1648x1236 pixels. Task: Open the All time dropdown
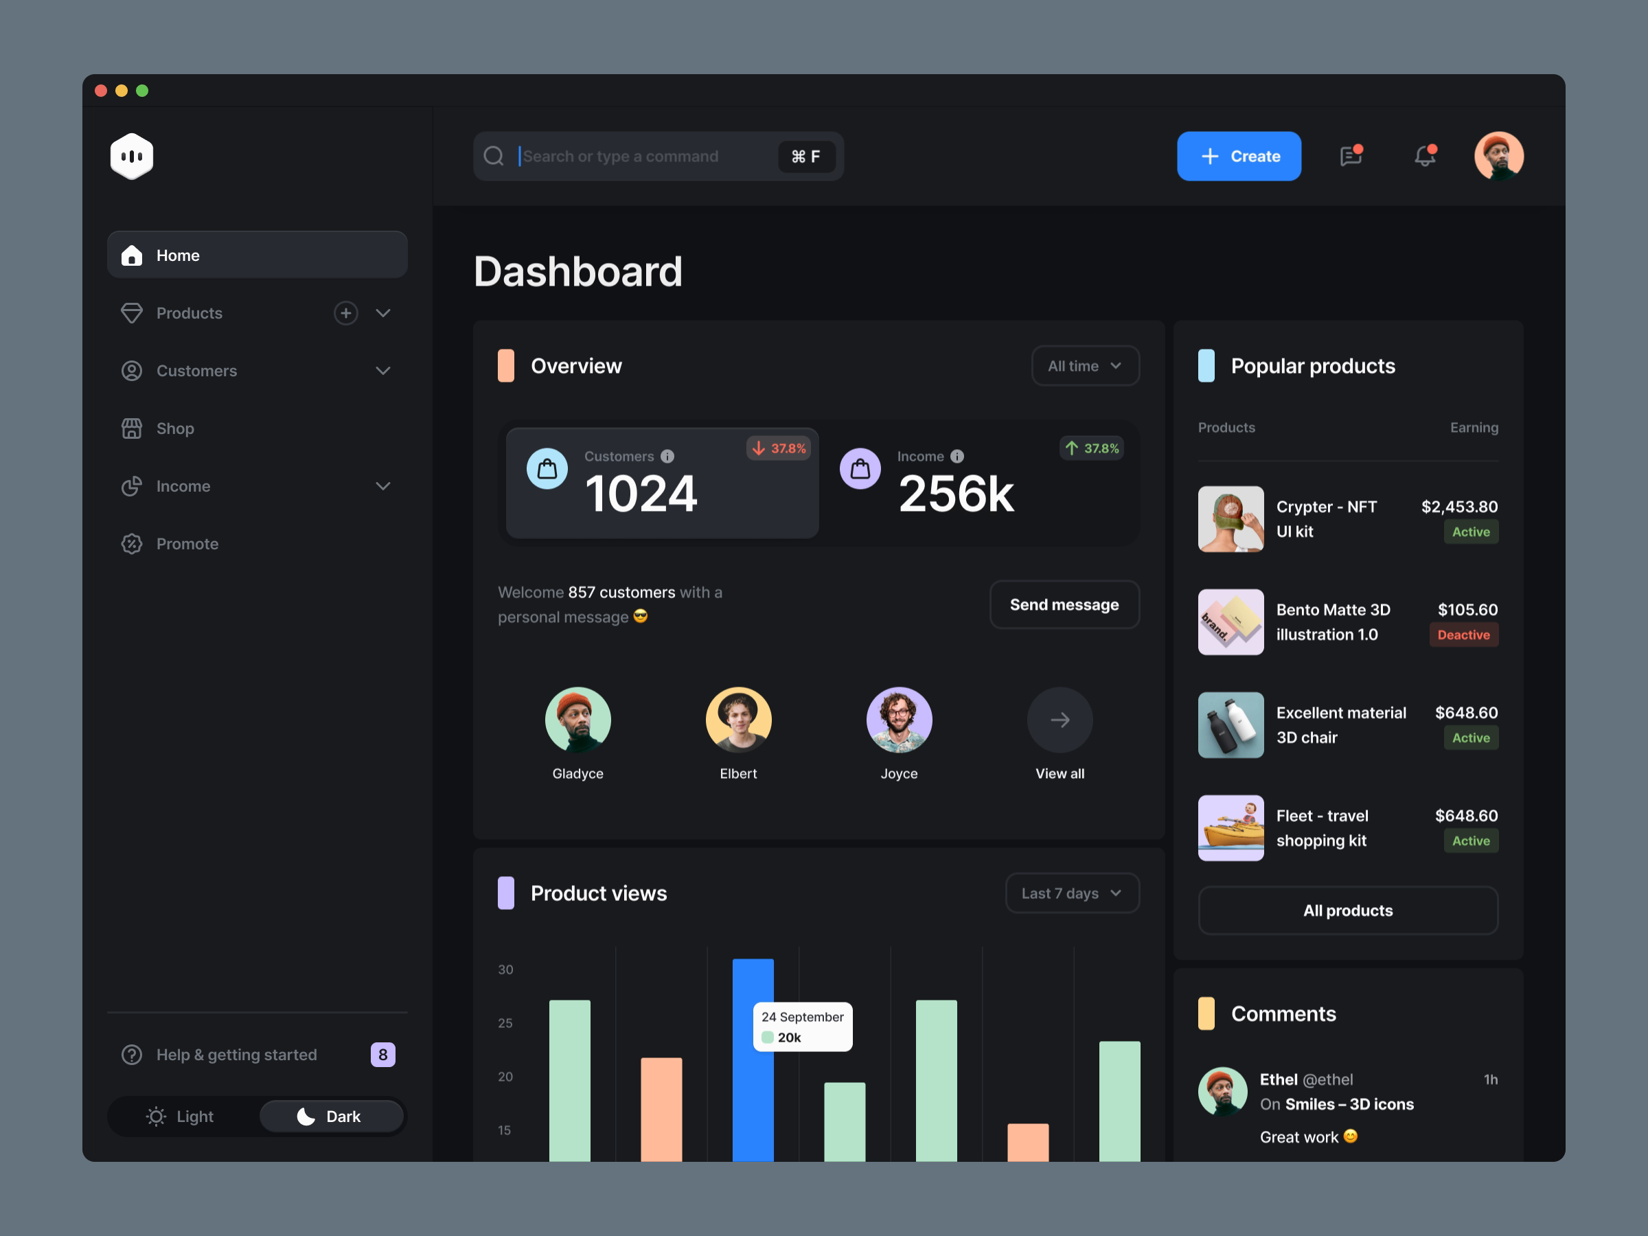(x=1085, y=366)
